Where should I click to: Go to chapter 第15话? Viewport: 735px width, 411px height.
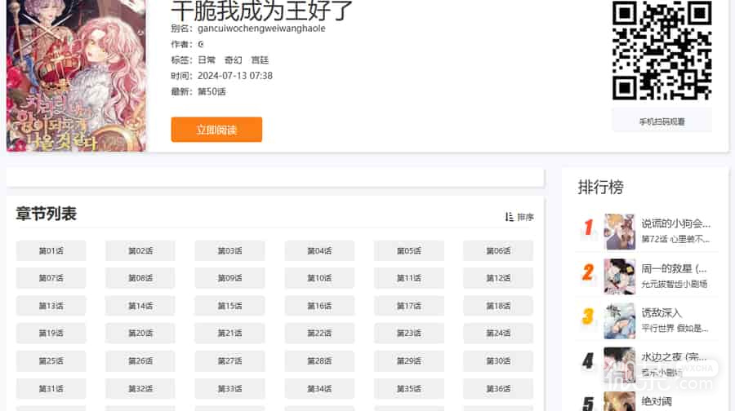coord(229,306)
